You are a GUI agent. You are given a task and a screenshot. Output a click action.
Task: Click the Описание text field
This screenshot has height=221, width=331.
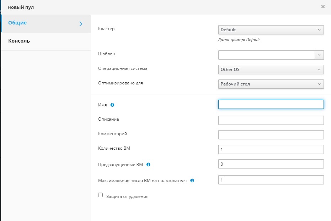(271, 120)
